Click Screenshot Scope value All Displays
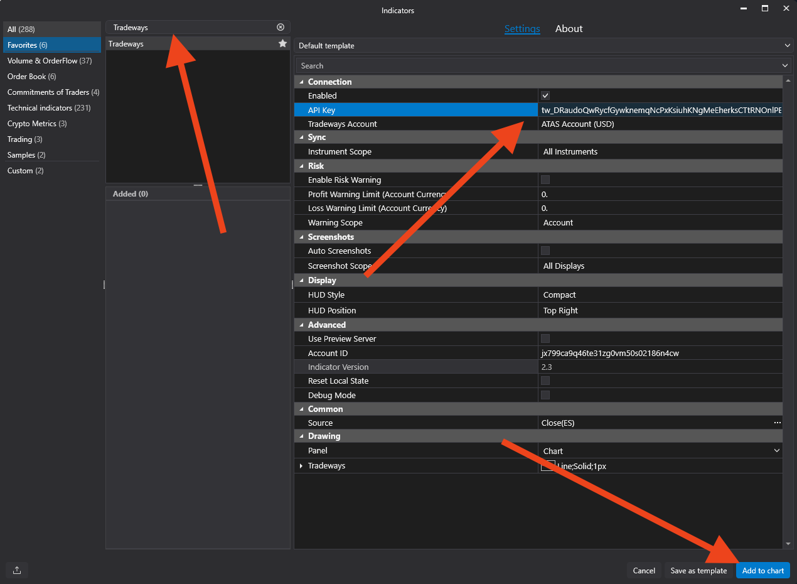This screenshot has width=797, height=584. (x=661, y=266)
